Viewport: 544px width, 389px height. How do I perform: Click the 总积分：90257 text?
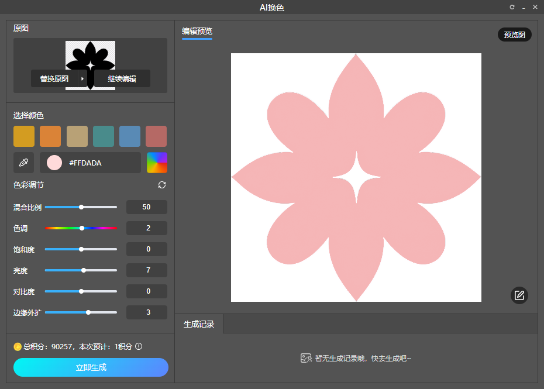tap(48, 347)
